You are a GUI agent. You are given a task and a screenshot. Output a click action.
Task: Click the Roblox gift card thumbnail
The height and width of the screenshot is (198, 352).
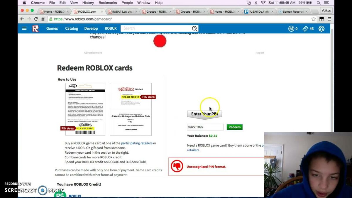pos(131,109)
